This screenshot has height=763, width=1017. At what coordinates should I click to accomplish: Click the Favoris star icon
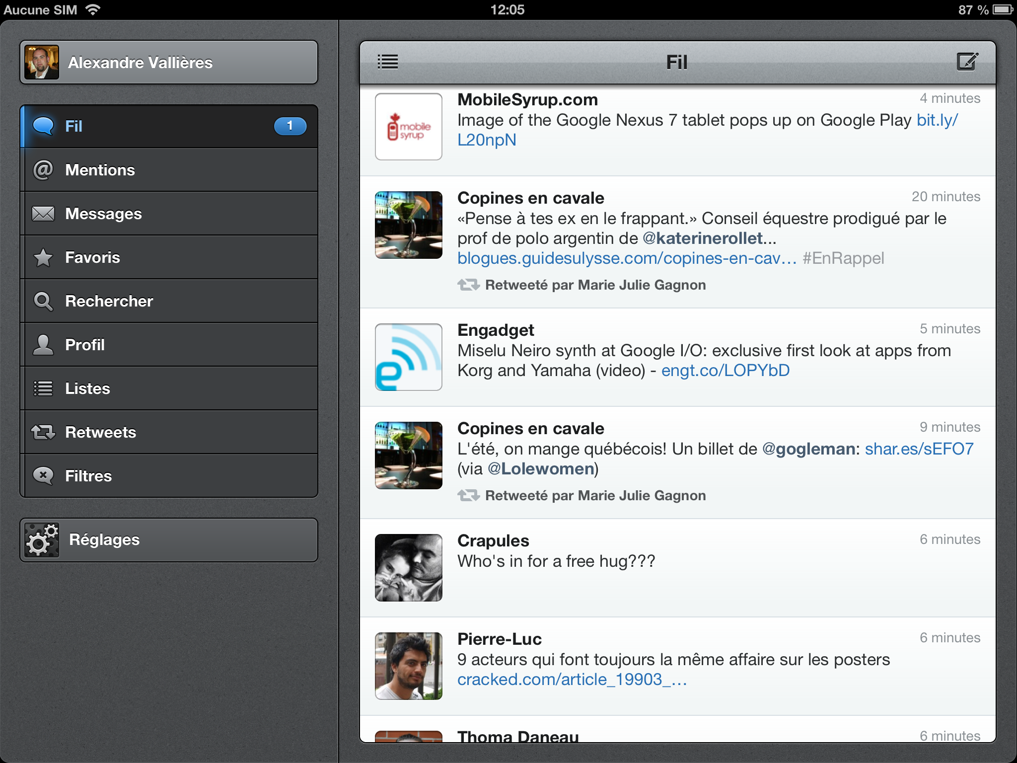(x=43, y=257)
